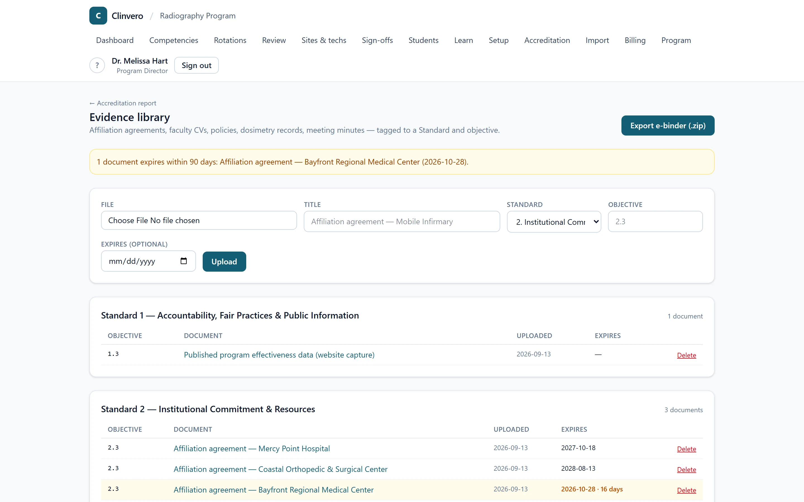Screen dimensions: 804x502
Task: Open Bayfront Regional Medical Center agreement
Action: click(x=273, y=490)
